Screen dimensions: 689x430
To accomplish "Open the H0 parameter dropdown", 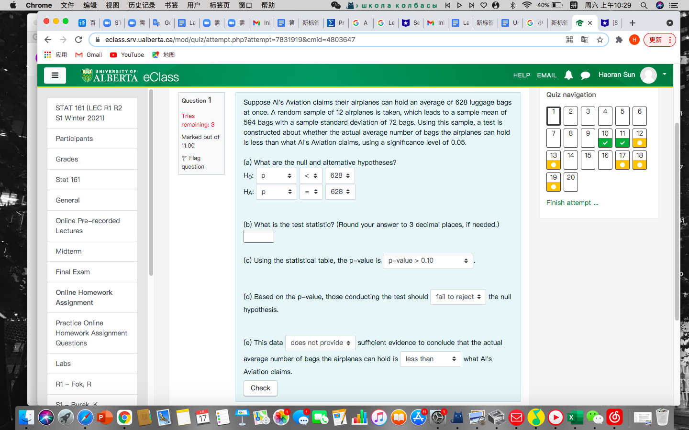I will tap(276, 175).
